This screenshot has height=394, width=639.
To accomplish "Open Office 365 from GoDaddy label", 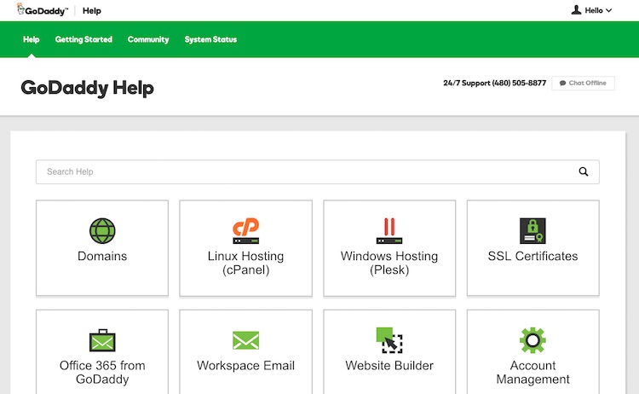I will pyautogui.click(x=102, y=373).
